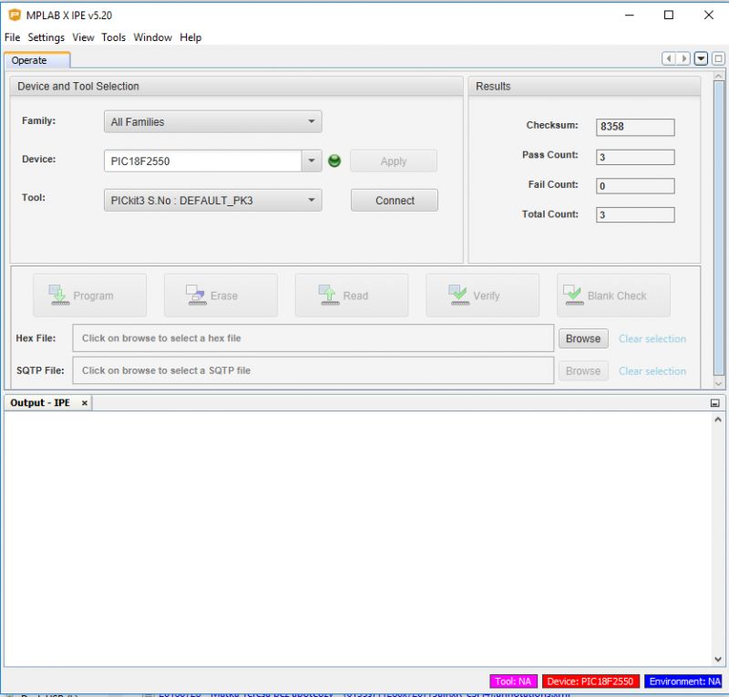The width and height of the screenshot is (729, 697).
Task: Open the File menu
Action: pos(12,37)
